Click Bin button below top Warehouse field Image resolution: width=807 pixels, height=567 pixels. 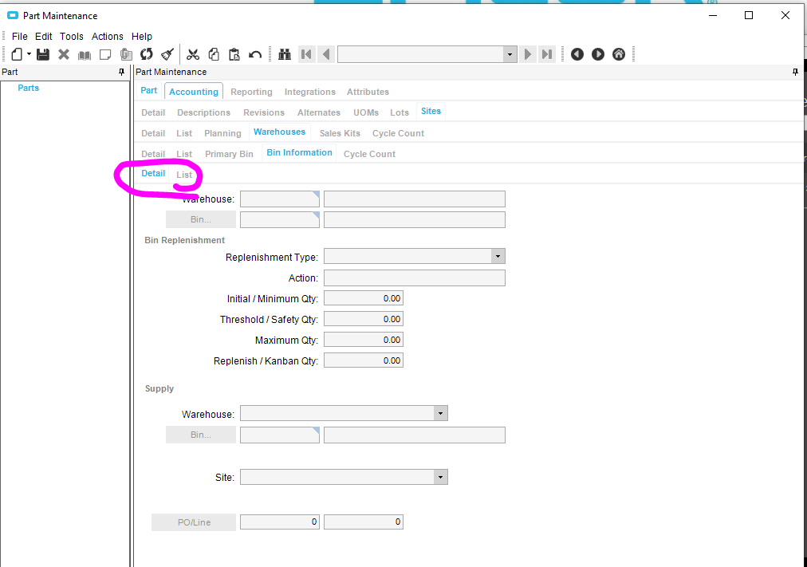pyautogui.click(x=201, y=219)
